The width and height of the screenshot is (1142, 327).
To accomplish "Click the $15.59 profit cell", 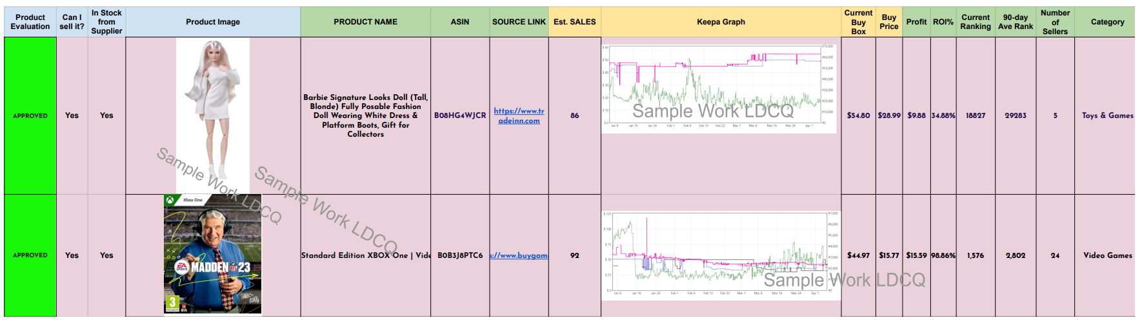I will click(917, 255).
